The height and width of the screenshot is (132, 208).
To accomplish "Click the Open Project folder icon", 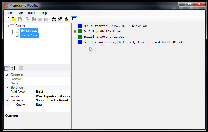I will click(14, 19).
